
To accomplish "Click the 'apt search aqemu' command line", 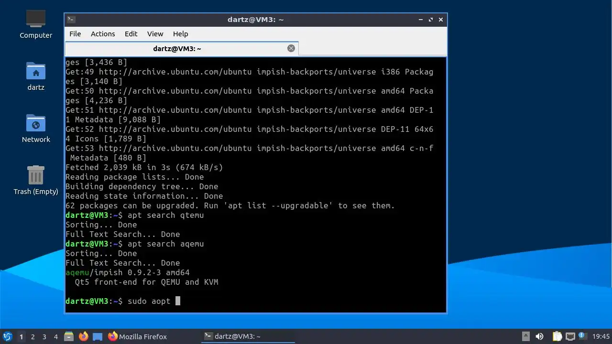I will click(135, 244).
